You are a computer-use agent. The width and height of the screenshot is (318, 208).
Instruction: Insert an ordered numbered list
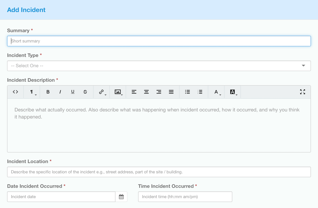[200, 92]
